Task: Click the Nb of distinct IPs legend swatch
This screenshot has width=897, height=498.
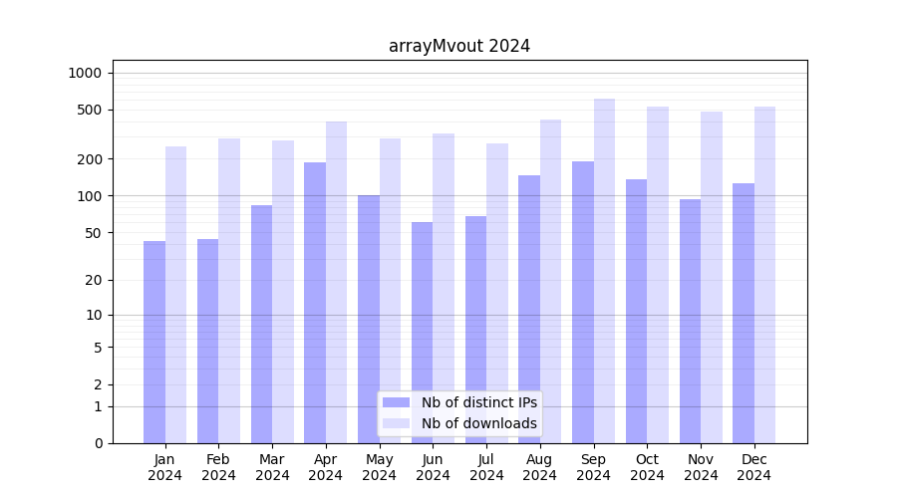Action: coord(396,402)
